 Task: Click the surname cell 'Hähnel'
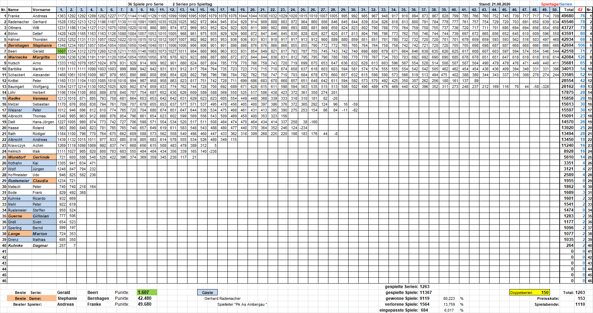[x=19, y=39]
